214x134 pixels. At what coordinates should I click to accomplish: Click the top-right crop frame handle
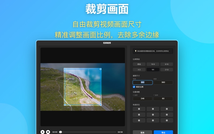pos(101,69)
